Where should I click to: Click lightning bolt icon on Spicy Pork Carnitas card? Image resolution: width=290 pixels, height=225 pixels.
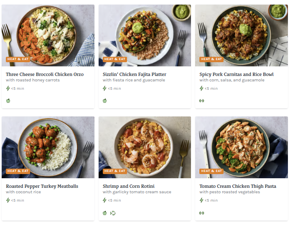[x=201, y=88]
